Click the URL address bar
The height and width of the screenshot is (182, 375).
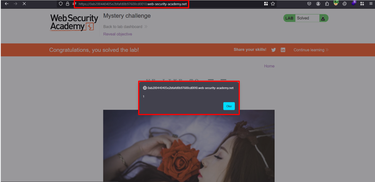168,4
